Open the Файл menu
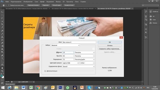Screen dimensions: 160x90 pyautogui.click(x=7, y=2)
